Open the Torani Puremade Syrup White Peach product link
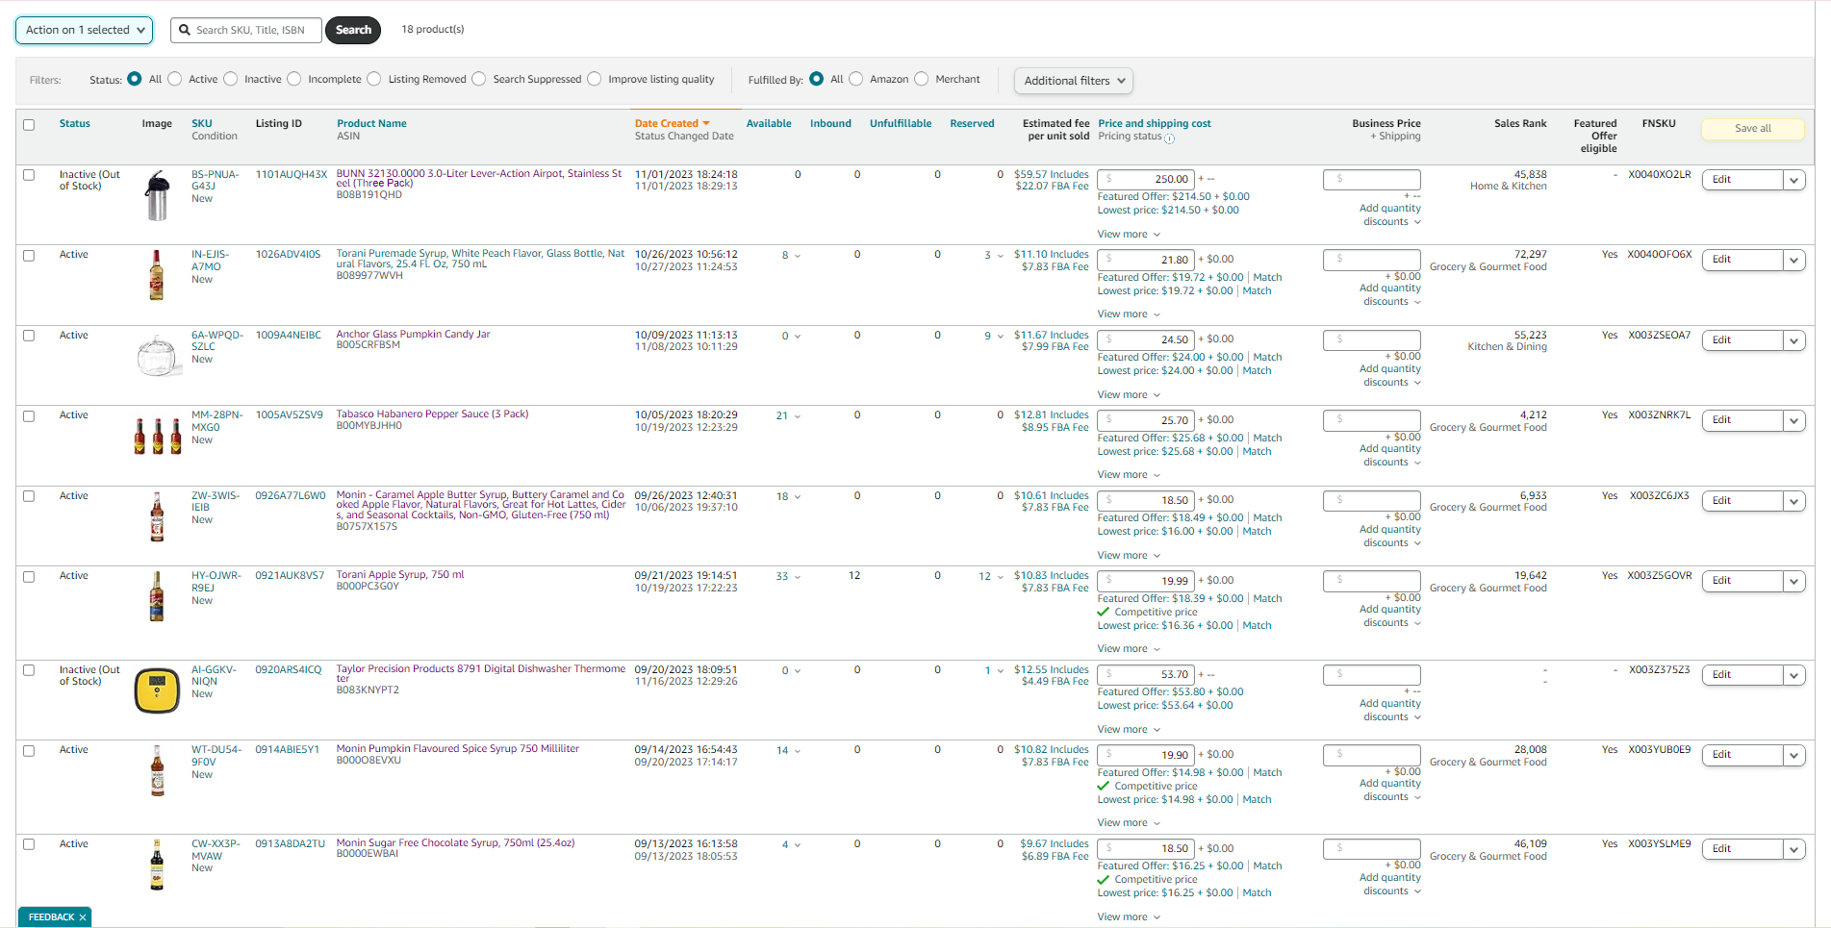Image resolution: width=1831 pixels, height=928 pixels. click(480, 259)
